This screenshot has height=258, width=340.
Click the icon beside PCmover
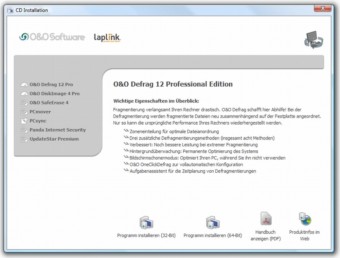pyautogui.click(x=24, y=112)
